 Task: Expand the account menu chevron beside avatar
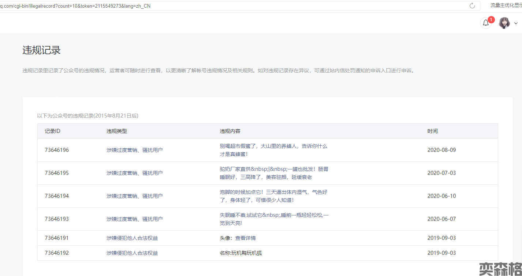point(516,23)
